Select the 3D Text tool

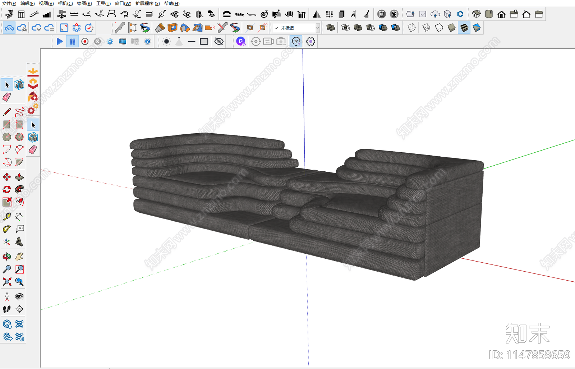coord(19,241)
